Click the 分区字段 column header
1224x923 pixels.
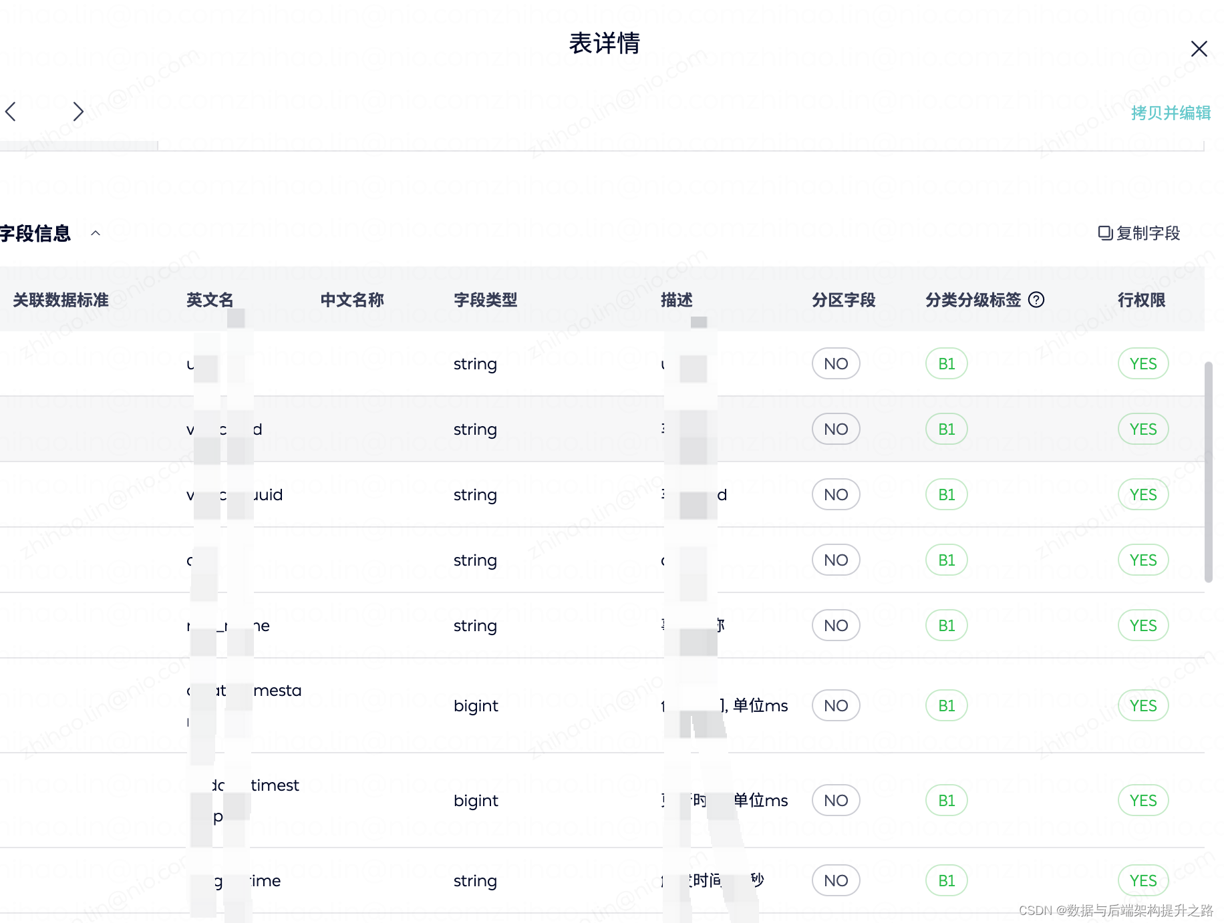point(844,300)
